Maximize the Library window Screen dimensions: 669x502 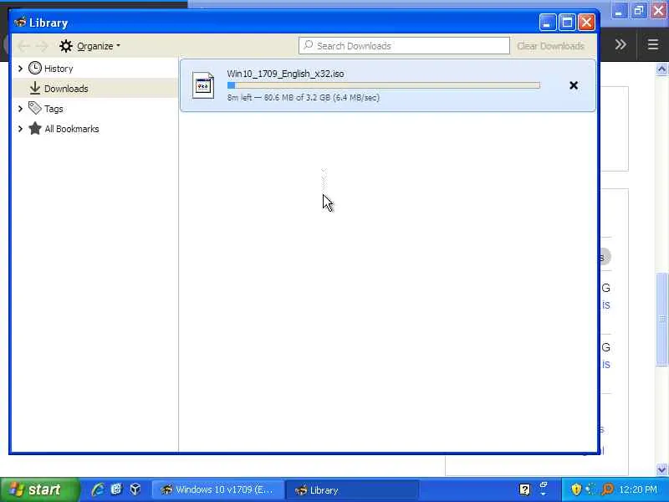pyautogui.click(x=567, y=23)
